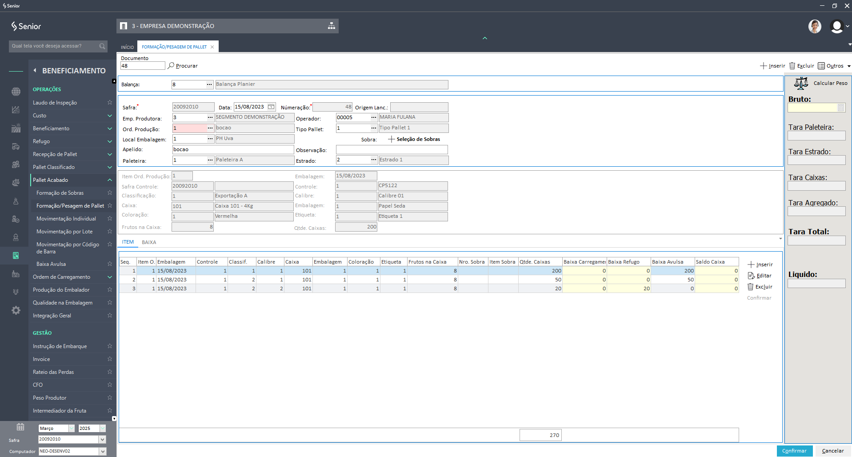Click the Calcular Peso scale icon

(801, 83)
